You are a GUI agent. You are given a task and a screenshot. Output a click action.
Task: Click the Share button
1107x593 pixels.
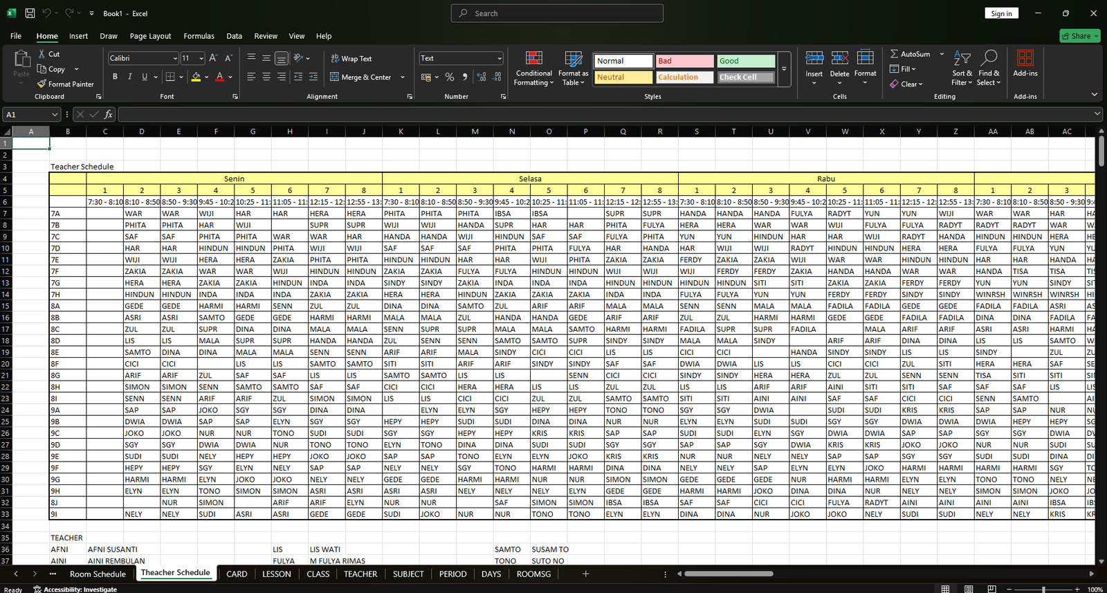(1080, 36)
